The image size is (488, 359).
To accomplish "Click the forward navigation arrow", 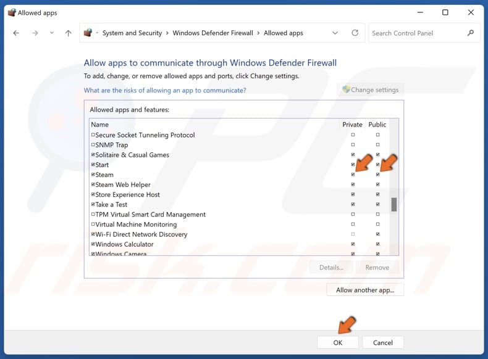I will click(35, 33).
